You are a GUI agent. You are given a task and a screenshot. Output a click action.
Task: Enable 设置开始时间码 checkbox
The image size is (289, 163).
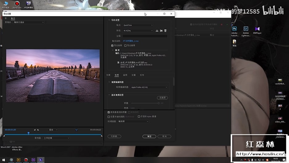[109, 117]
